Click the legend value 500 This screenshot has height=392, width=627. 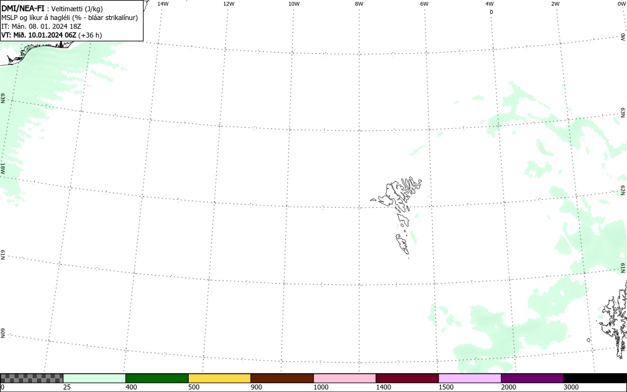coord(194,387)
